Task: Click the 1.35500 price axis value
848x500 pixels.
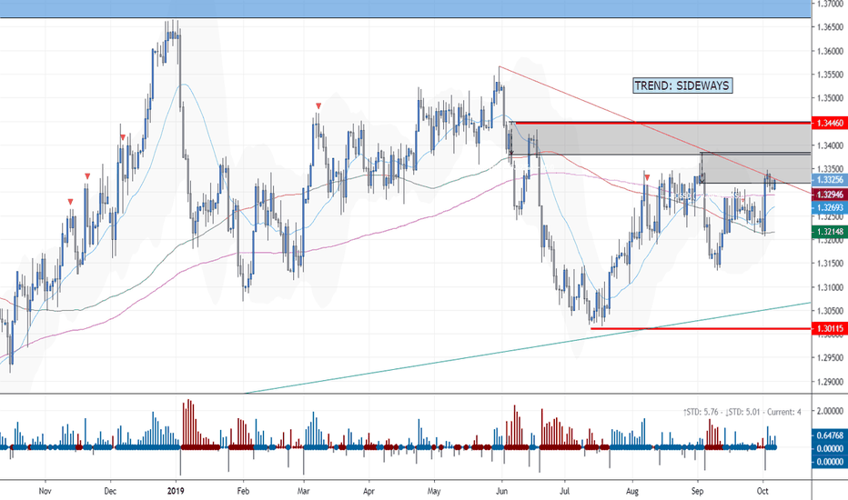Action: 830,75
